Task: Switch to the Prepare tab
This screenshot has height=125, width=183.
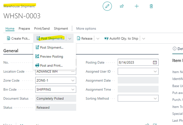Action: (24, 28)
